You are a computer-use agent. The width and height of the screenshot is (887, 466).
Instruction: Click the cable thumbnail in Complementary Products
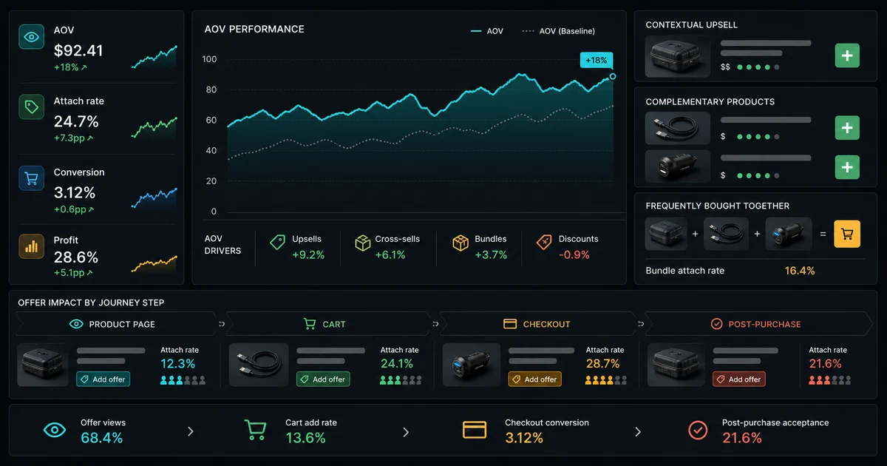click(x=678, y=128)
